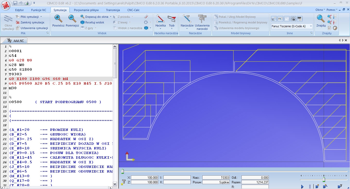Expand the Inne group dialog launcher
The width and height of the screenshot is (350, 189).
[312, 33]
